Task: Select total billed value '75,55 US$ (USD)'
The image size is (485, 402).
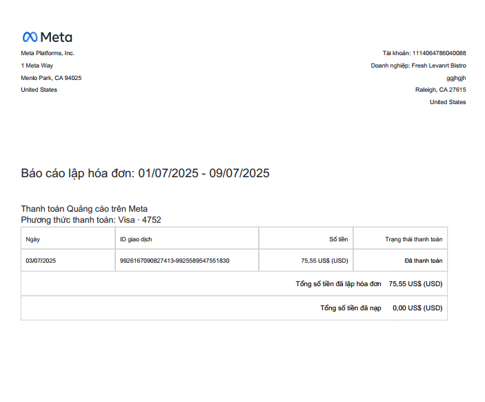Action: [415, 284]
